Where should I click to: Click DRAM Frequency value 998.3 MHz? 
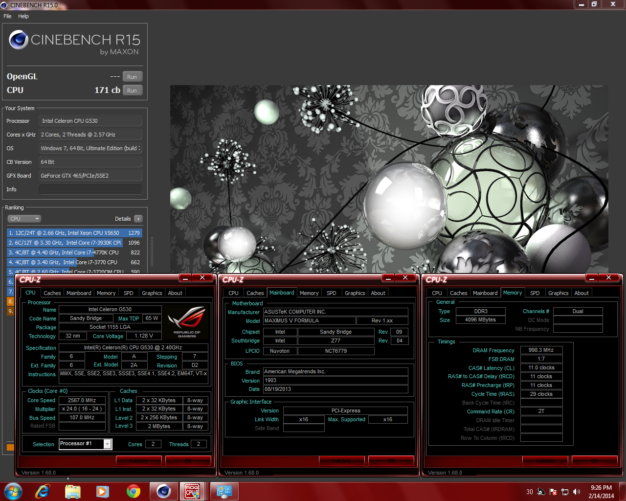point(541,350)
